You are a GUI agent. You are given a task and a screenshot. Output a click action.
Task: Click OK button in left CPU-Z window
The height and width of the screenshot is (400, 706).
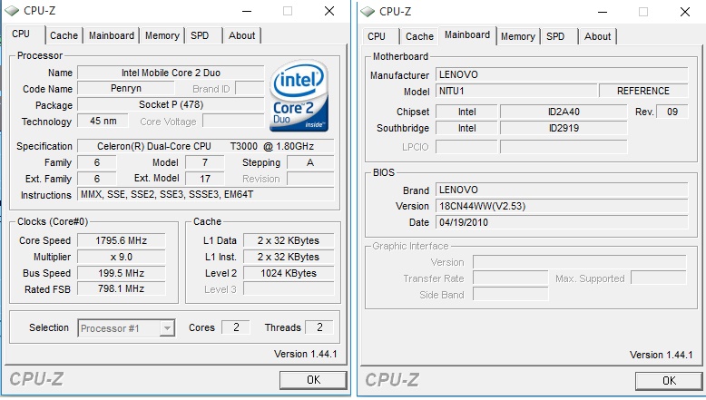coord(313,380)
